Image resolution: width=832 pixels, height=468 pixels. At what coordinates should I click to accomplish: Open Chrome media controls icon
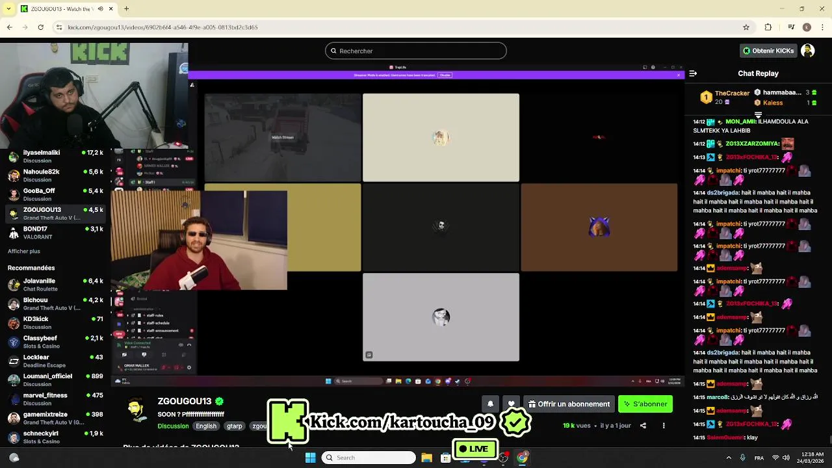coord(791,27)
